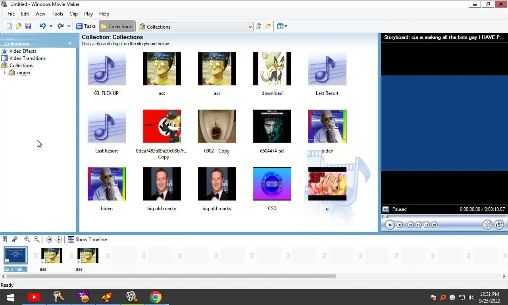Image resolution: width=508 pixels, height=305 pixels.
Task: Go up one level in collections
Action: (258, 27)
